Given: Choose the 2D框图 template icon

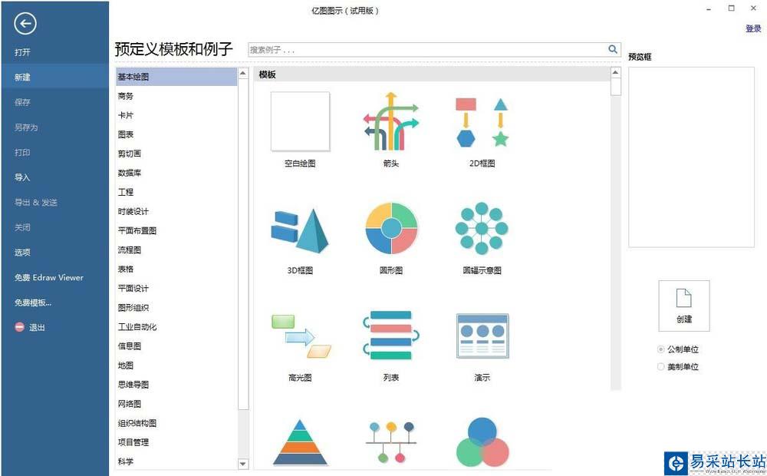Looking at the screenshot, I should [482, 122].
